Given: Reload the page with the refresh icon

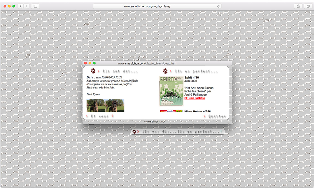Looking at the screenshot, I should click(219, 6).
